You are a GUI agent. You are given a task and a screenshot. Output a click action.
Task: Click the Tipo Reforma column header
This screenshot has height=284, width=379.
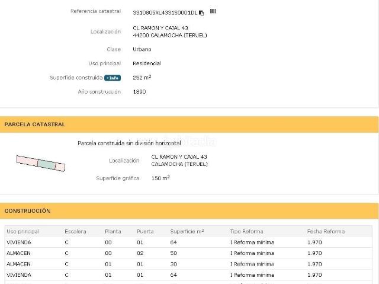(246, 231)
